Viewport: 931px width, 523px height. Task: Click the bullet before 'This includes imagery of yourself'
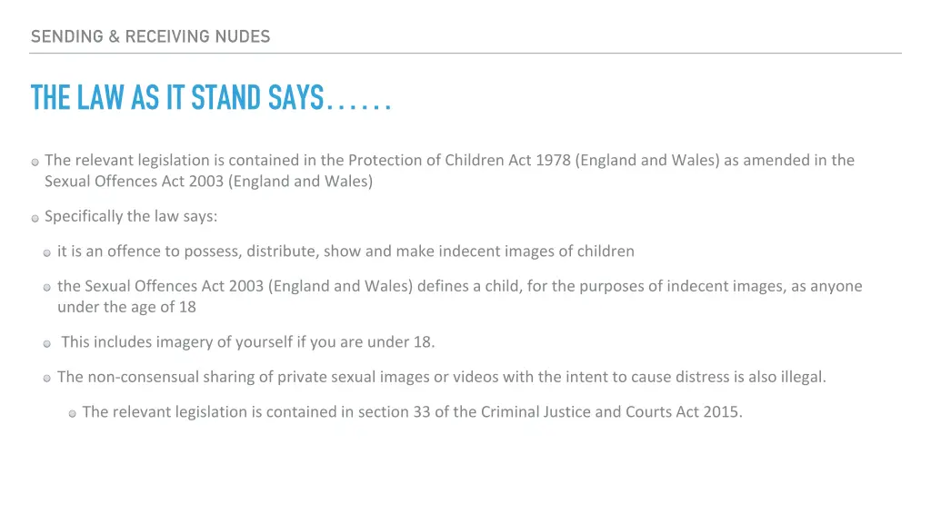47,343
